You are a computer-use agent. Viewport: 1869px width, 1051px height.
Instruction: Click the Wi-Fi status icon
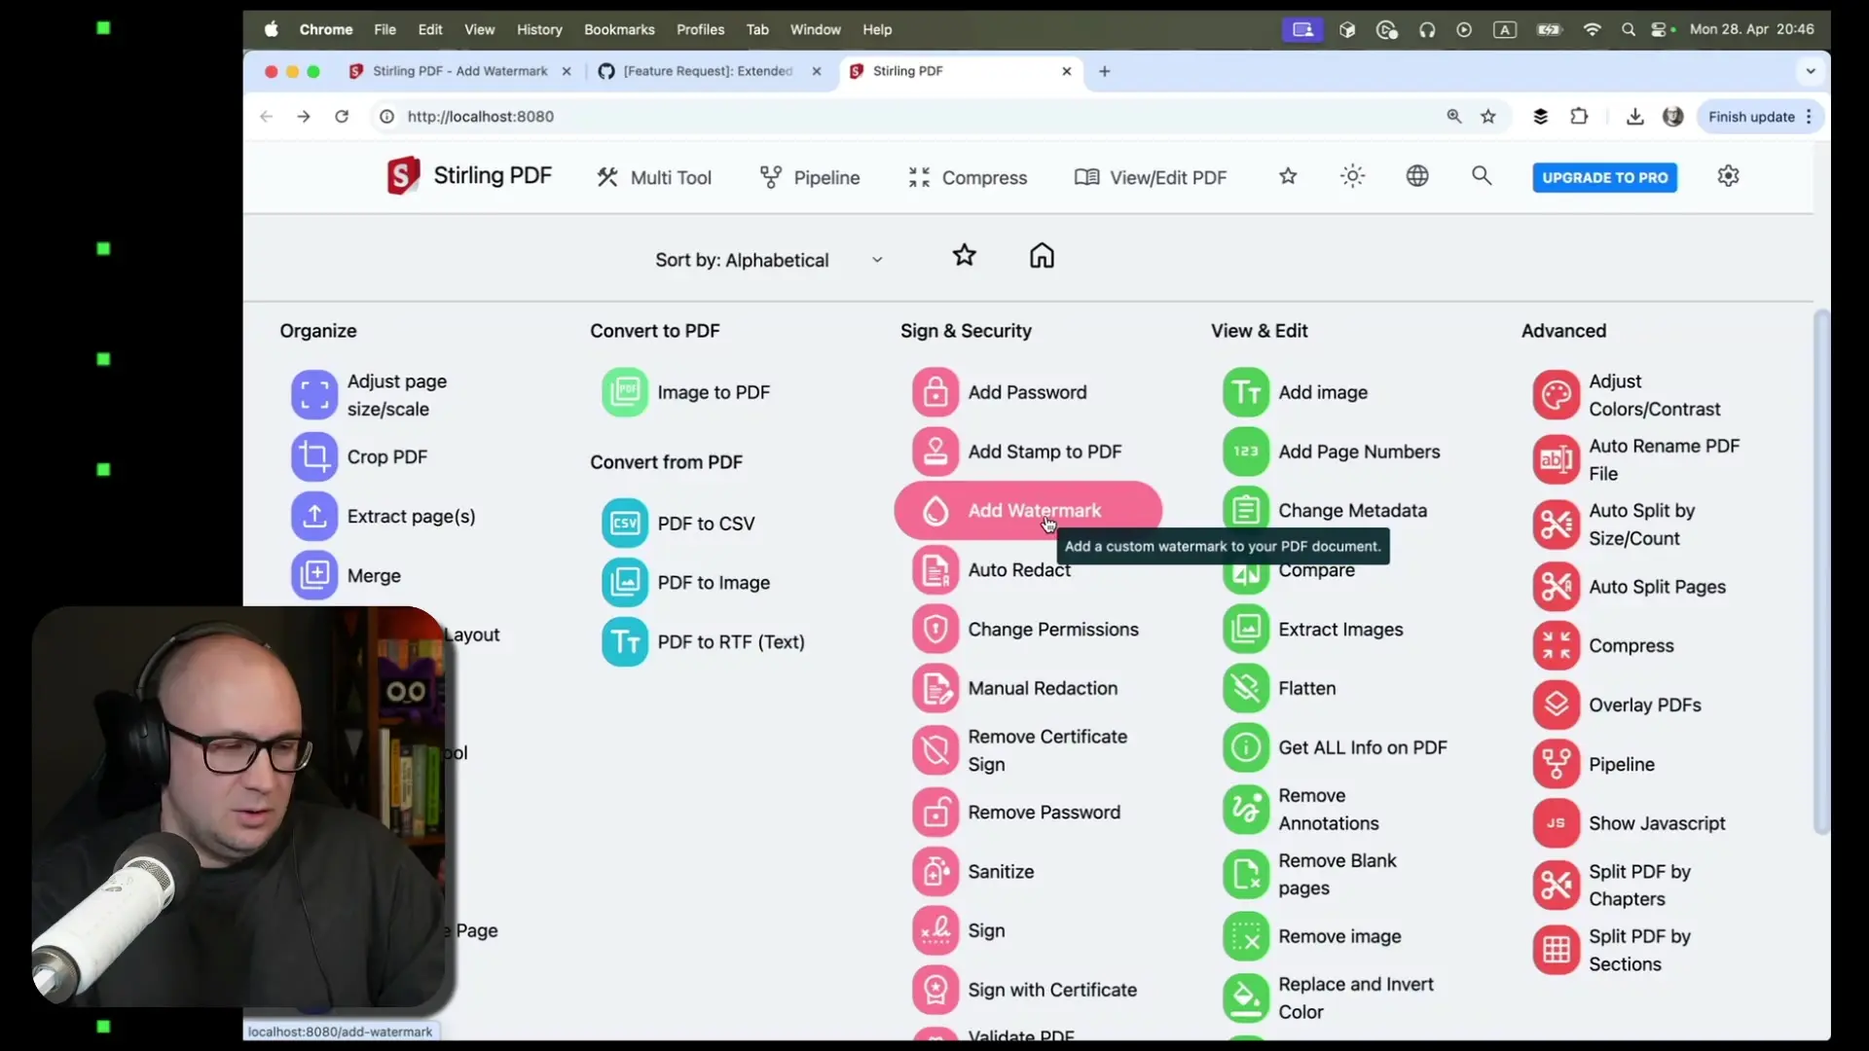[1592, 29]
